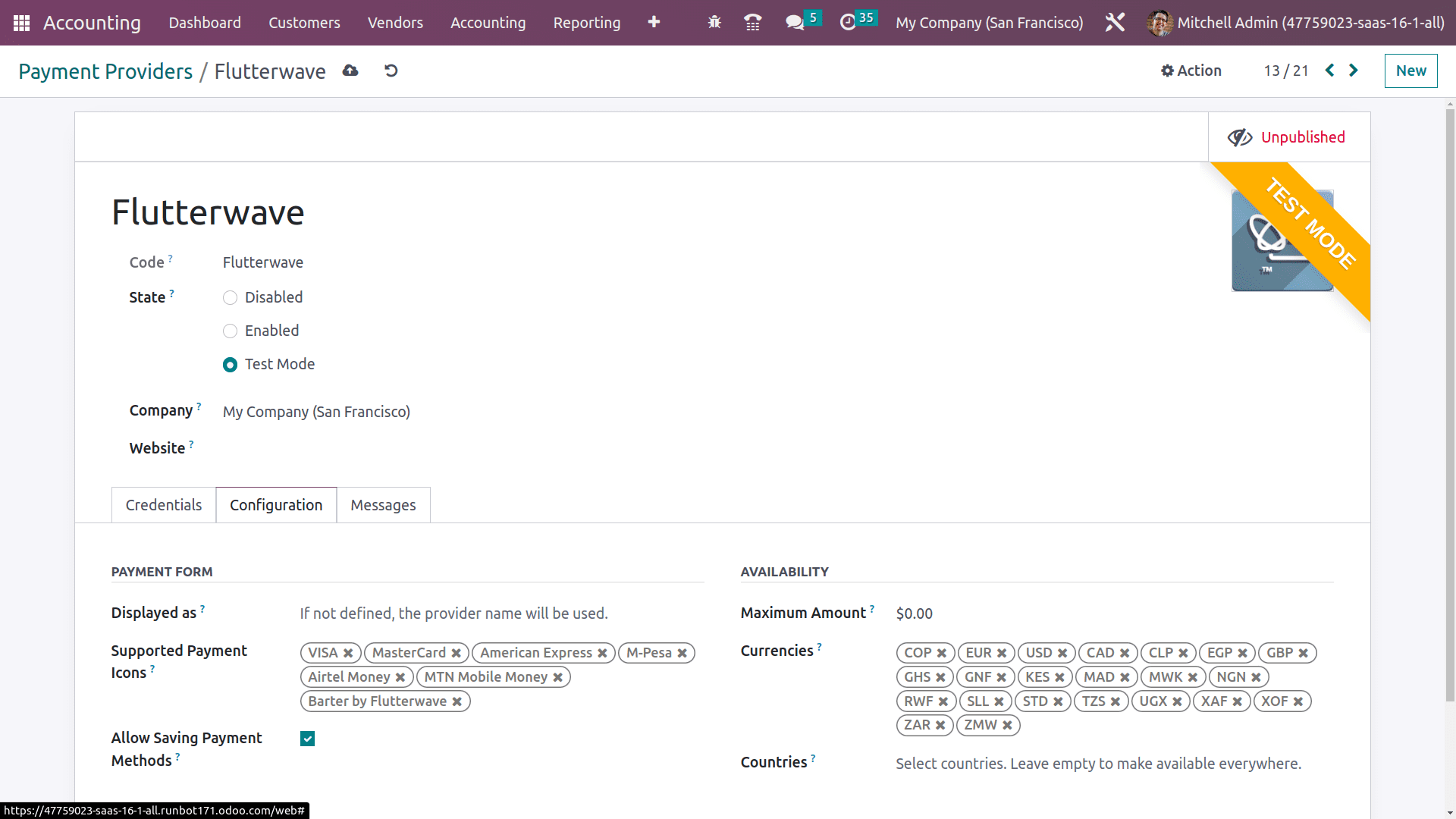Toggle Allow Saving Payment Methods checkbox
Image resolution: width=1456 pixels, height=819 pixels.
click(x=307, y=738)
